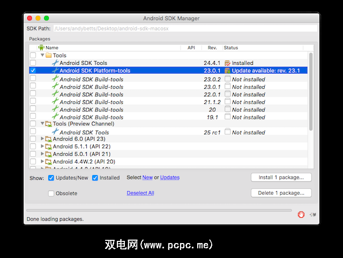
Task: Select the Build-tools 23.0.1 row name
Action: pyautogui.click(x=92, y=87)
